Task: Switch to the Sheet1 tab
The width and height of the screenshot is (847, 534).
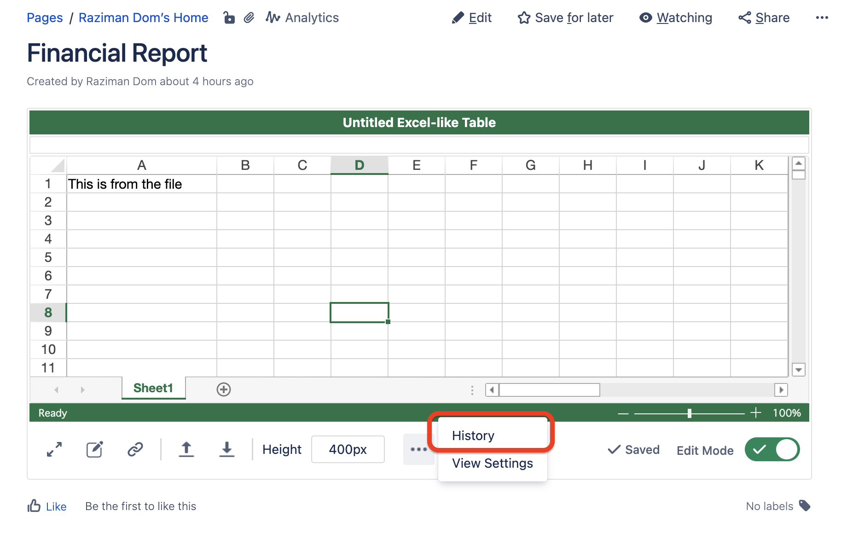Action: tap(153, 388)
